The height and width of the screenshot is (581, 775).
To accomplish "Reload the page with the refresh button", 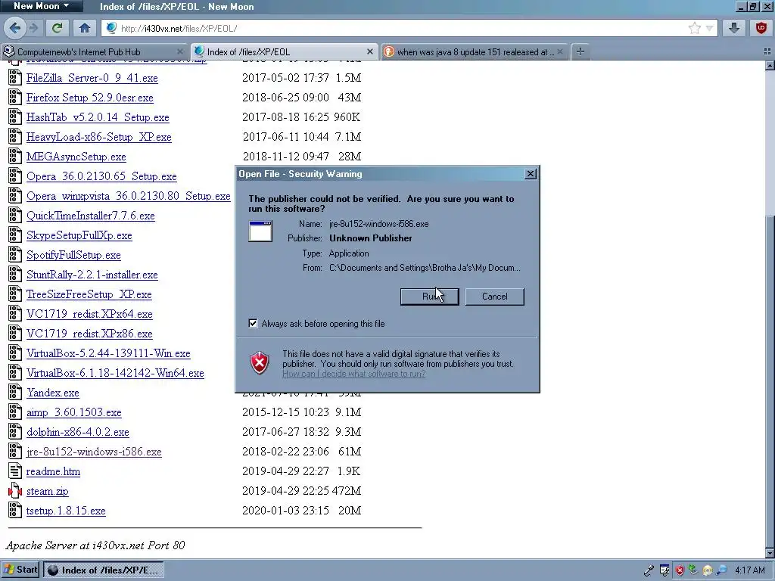I will [x=58, y=28].
